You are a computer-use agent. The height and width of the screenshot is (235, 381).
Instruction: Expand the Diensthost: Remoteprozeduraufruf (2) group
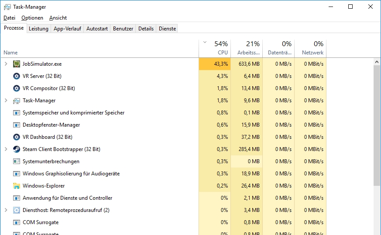click(6, 210)
